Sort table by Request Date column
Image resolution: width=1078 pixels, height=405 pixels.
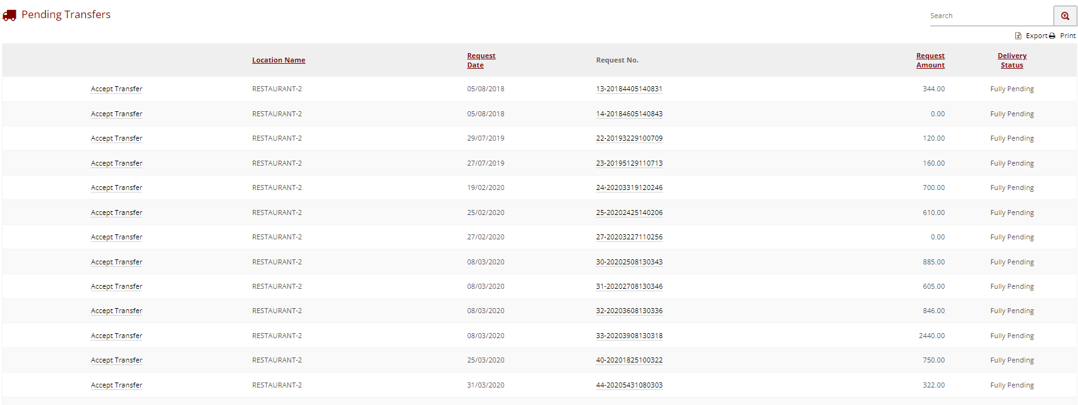pos(481,61)
